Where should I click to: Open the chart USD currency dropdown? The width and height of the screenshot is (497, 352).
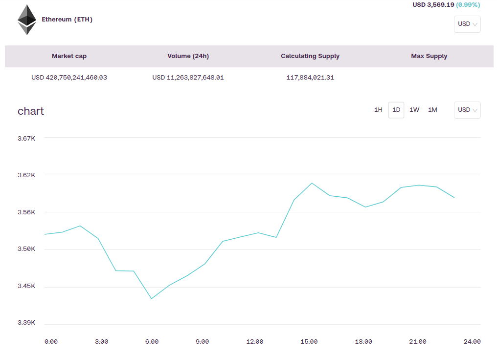pyautogui.click(x=467, y=110)
